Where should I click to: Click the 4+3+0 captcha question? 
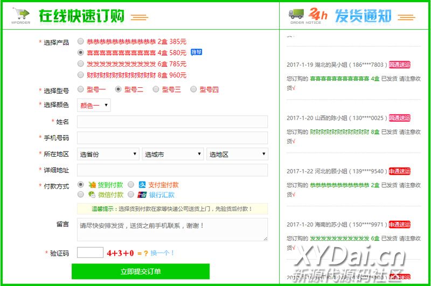click(120, 253)
